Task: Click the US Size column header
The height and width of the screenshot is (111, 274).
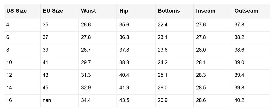Action: point(16,11)
